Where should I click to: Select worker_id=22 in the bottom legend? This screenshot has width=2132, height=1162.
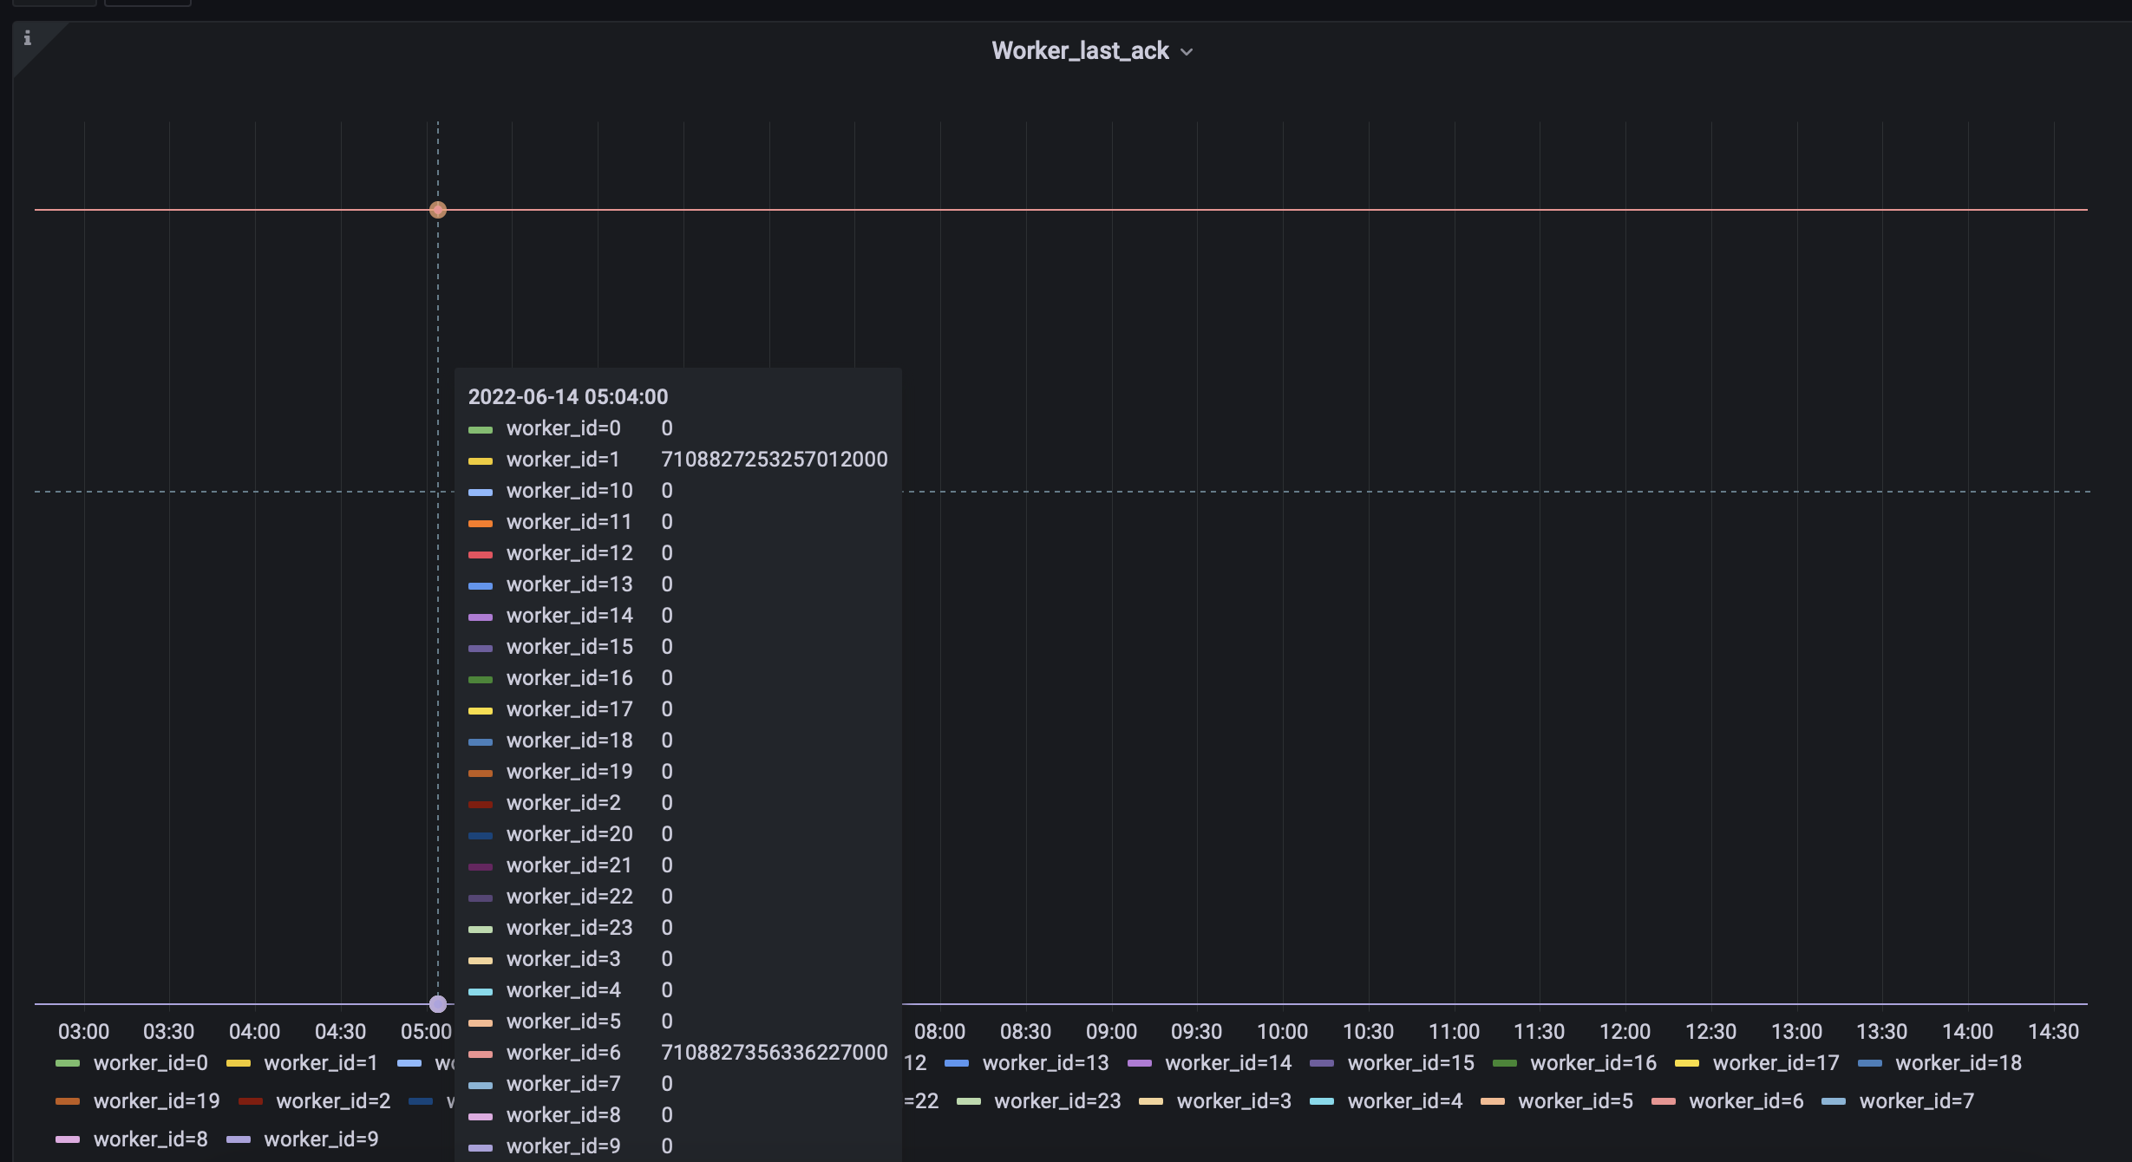(x=919, y=1100)
